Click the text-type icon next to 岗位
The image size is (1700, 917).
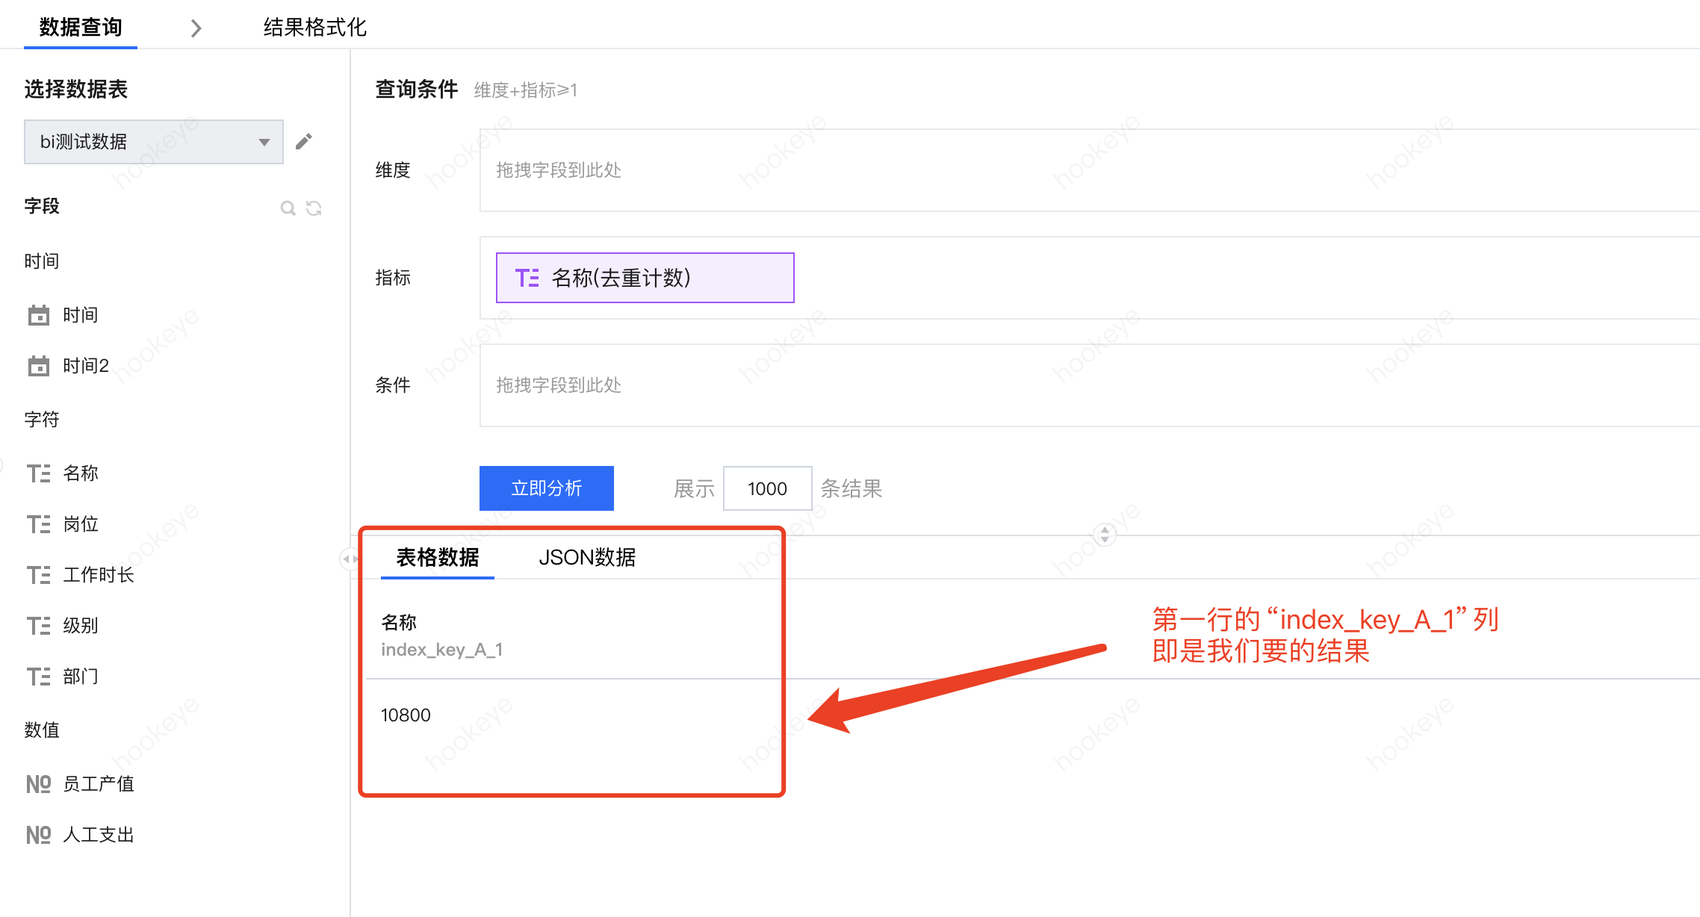click(38, 524)
